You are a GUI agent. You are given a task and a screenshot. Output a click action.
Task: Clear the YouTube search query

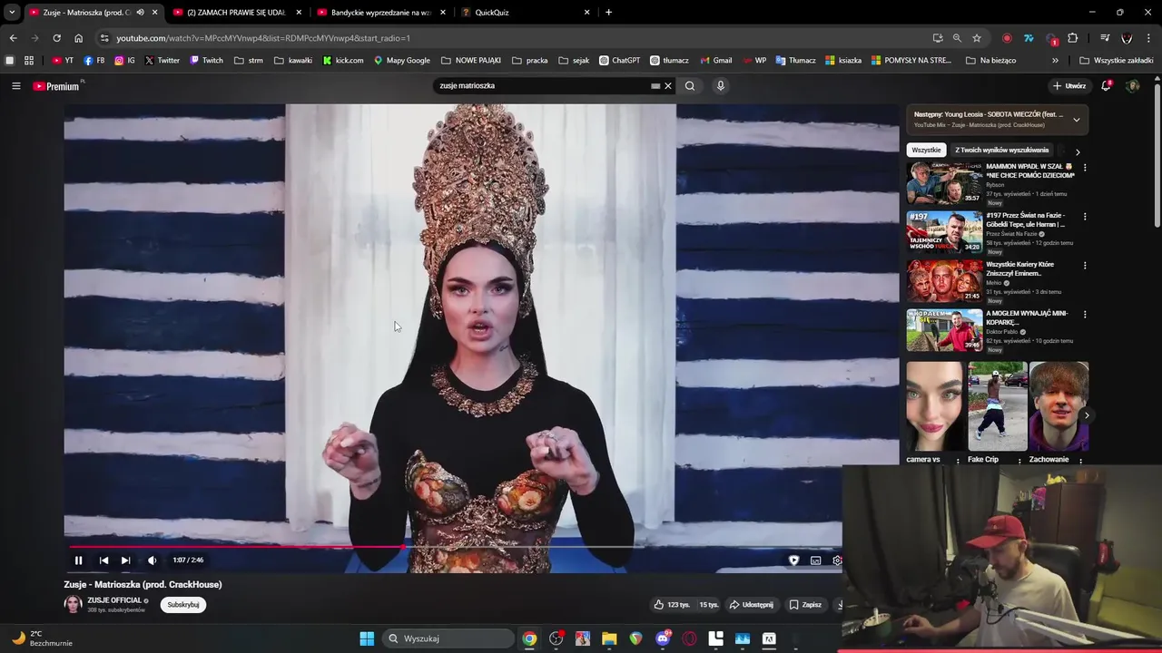(668, 86)
